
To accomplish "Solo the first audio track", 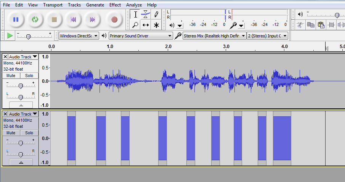I will click(29, 76).
